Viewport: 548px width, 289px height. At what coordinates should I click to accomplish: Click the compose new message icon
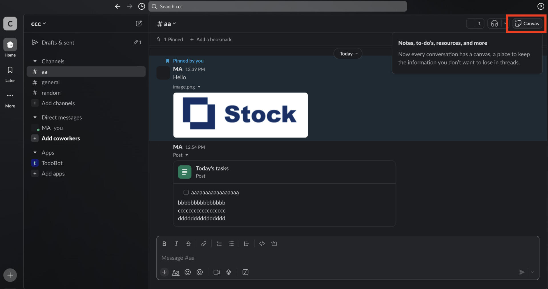click(x=139, y=23)
